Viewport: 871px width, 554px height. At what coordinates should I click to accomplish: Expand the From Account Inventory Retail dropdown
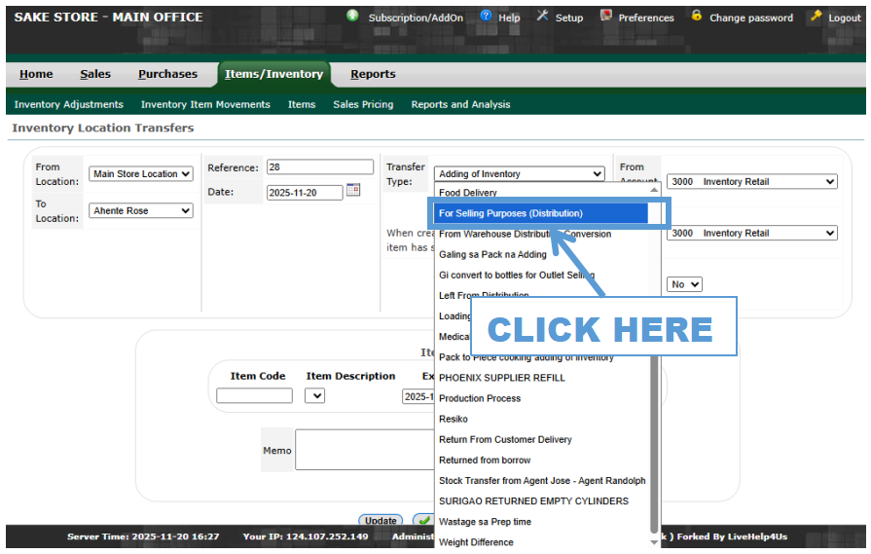(x=751, y=182)
